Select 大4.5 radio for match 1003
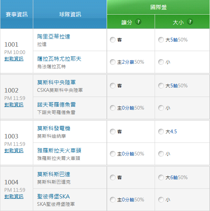 pos(161,132)
